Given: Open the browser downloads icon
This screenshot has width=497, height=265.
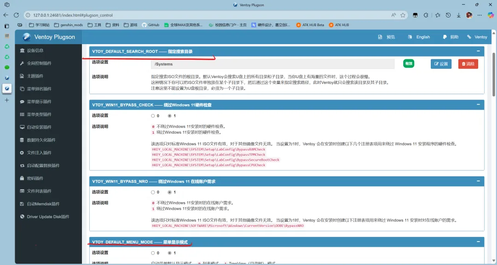Looking at the screenshot, I should pyautogui.click(x=459, y=15).
